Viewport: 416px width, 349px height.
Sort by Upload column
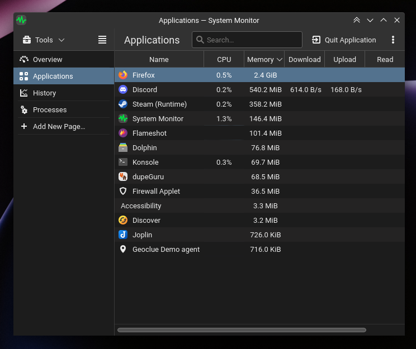point(344,59)
